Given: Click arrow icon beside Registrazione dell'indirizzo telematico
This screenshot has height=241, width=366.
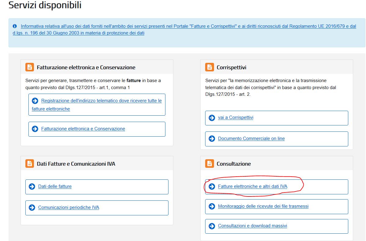Looking at the screenshot, I should click(x=35, y=101).
